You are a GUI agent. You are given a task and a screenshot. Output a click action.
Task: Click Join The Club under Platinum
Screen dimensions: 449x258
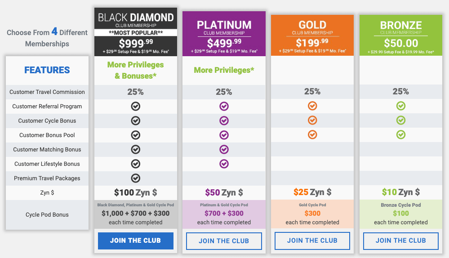pos(224,241)
